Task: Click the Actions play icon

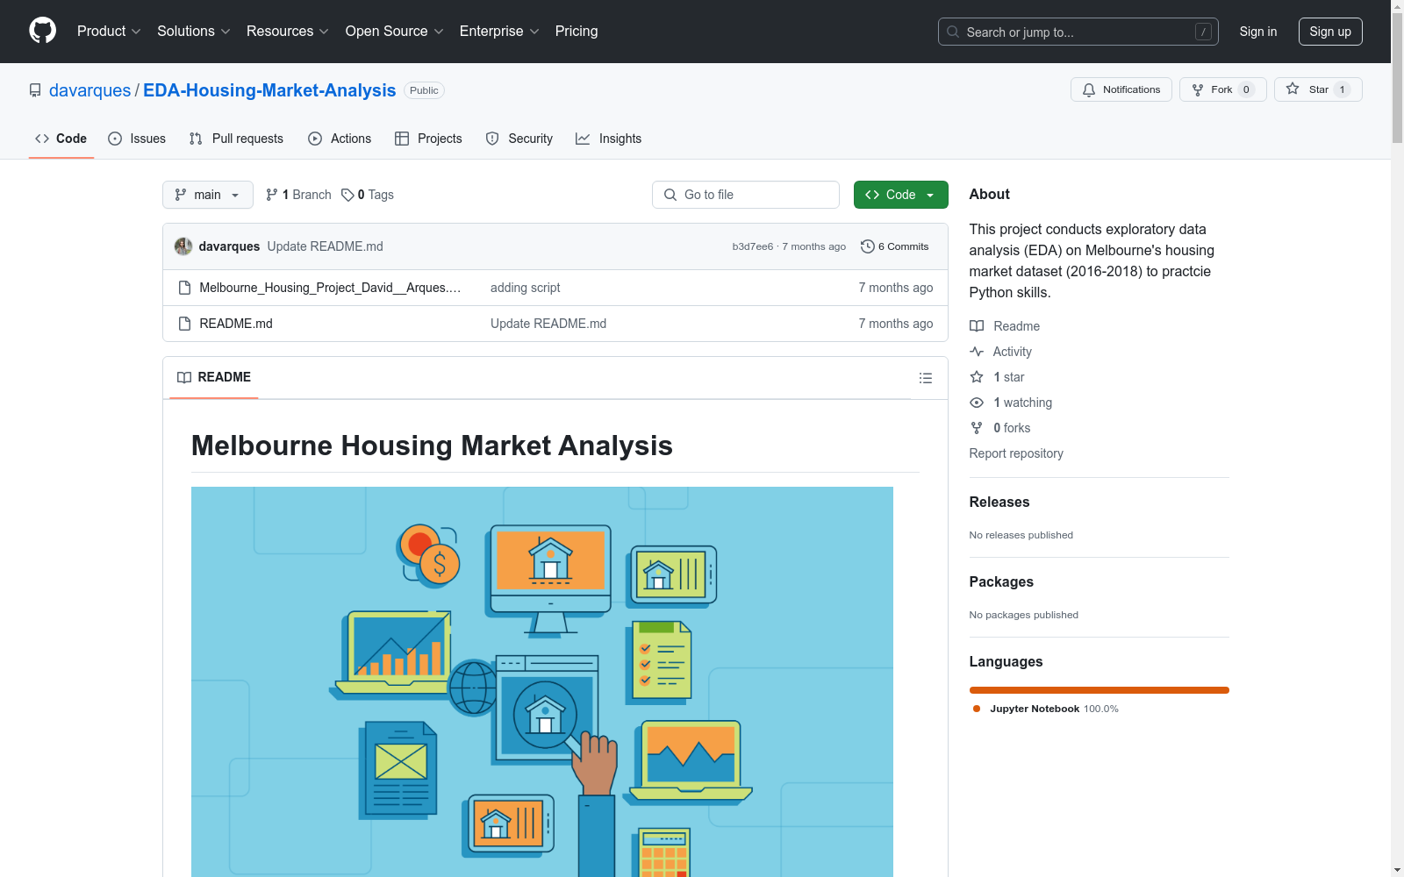Action: pyautogui.click(x=315, y=139)
